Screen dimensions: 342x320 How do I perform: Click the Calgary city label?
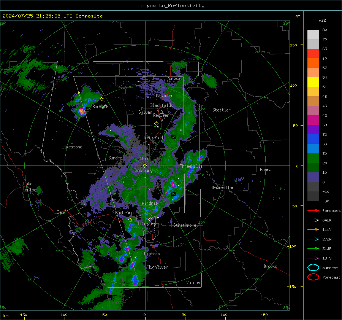(x=148, y=224)
